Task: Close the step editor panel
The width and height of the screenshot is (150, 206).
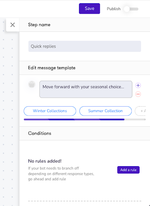Action: coord(12,25)
